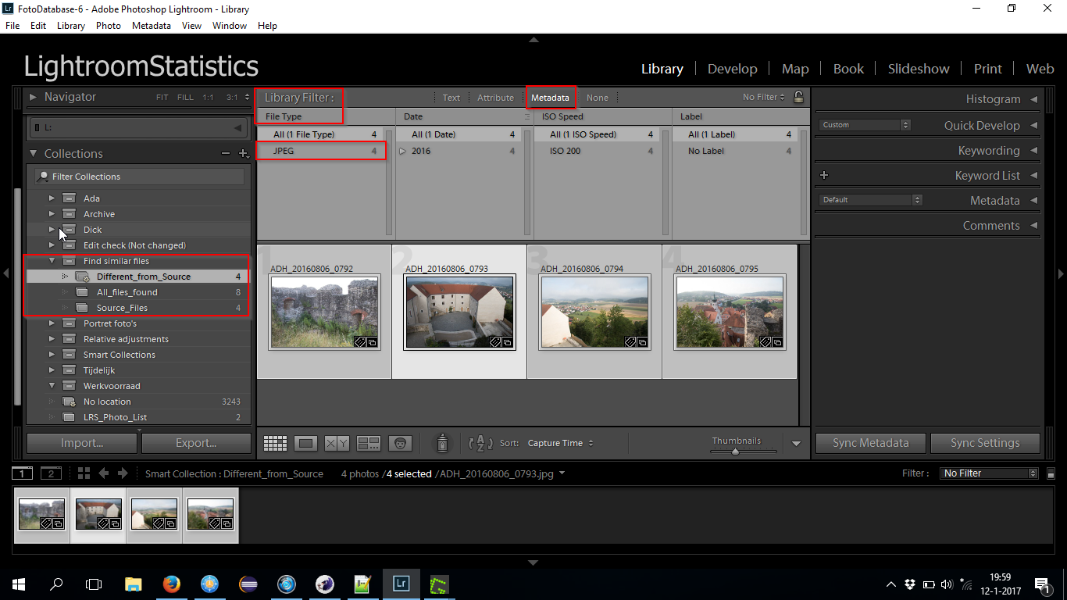Open Compare view (XY) button
The width and height of the screenshot is (1067, 600).
click(337, 443)
